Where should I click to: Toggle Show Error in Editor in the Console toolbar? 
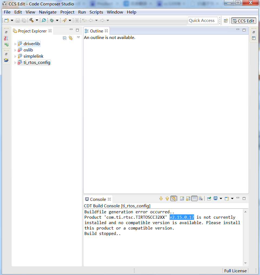click(x=174, y=198)
